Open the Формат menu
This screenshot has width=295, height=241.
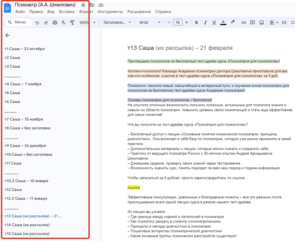click(86, 12)
